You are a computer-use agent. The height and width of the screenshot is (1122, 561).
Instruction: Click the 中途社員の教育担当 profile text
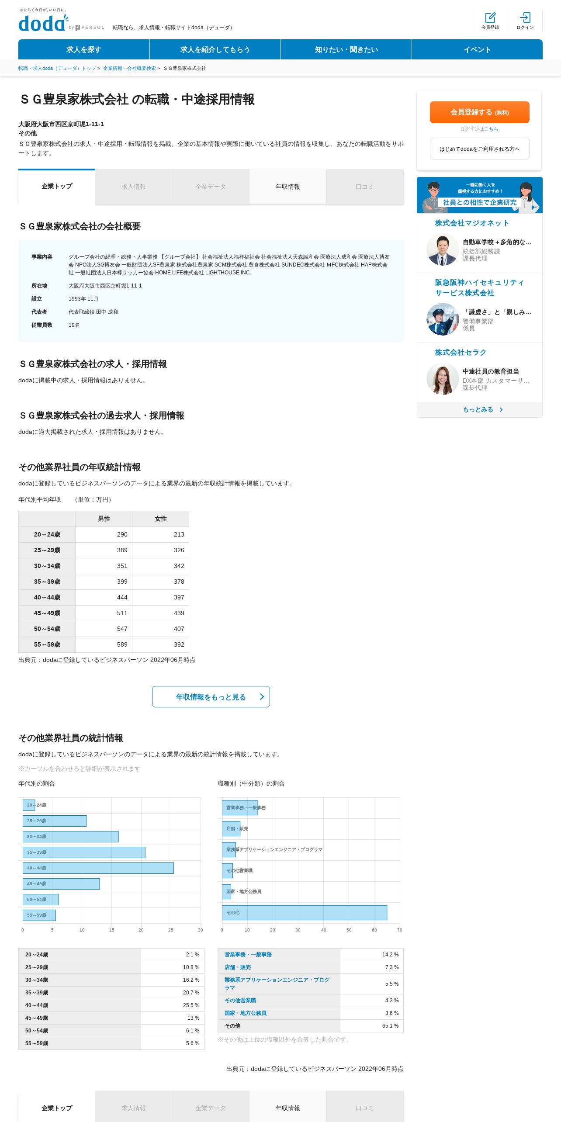click(x=491, y=371)
